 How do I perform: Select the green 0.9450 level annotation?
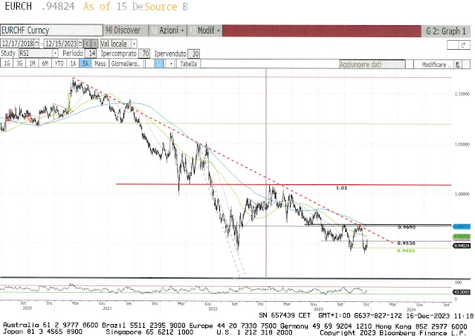click(x=406, y=251)
